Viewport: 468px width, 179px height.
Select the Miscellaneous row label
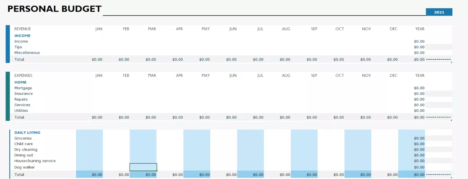(27, 53)
